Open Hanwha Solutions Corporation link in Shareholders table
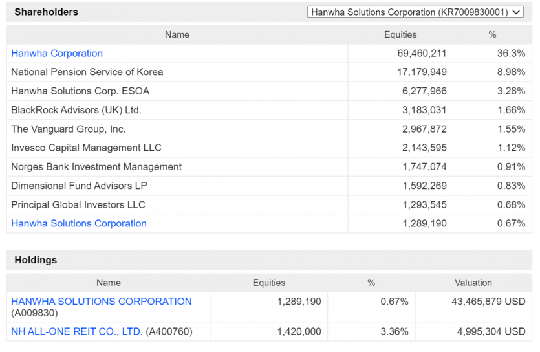 (79, 223)
